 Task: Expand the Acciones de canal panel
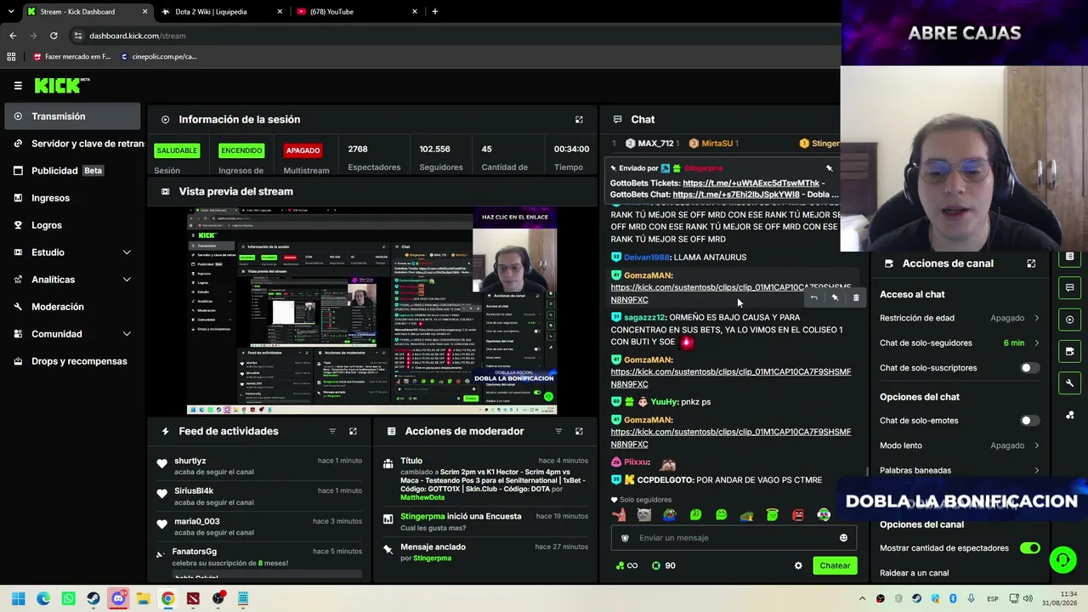click(1031, 263)
